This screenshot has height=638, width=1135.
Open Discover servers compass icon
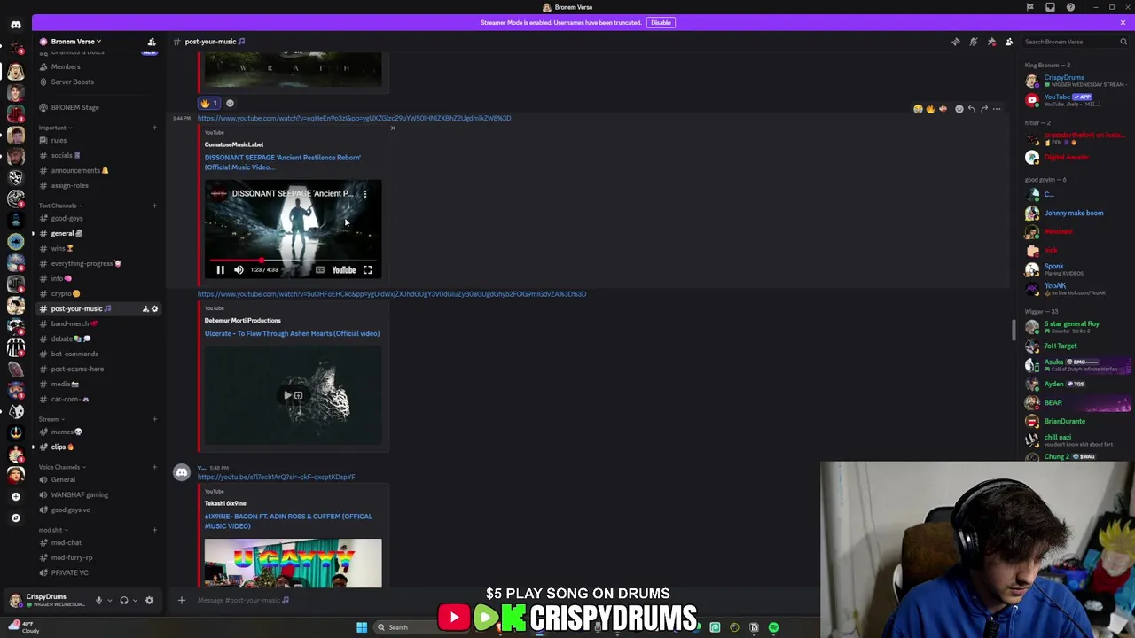point(15,517)
